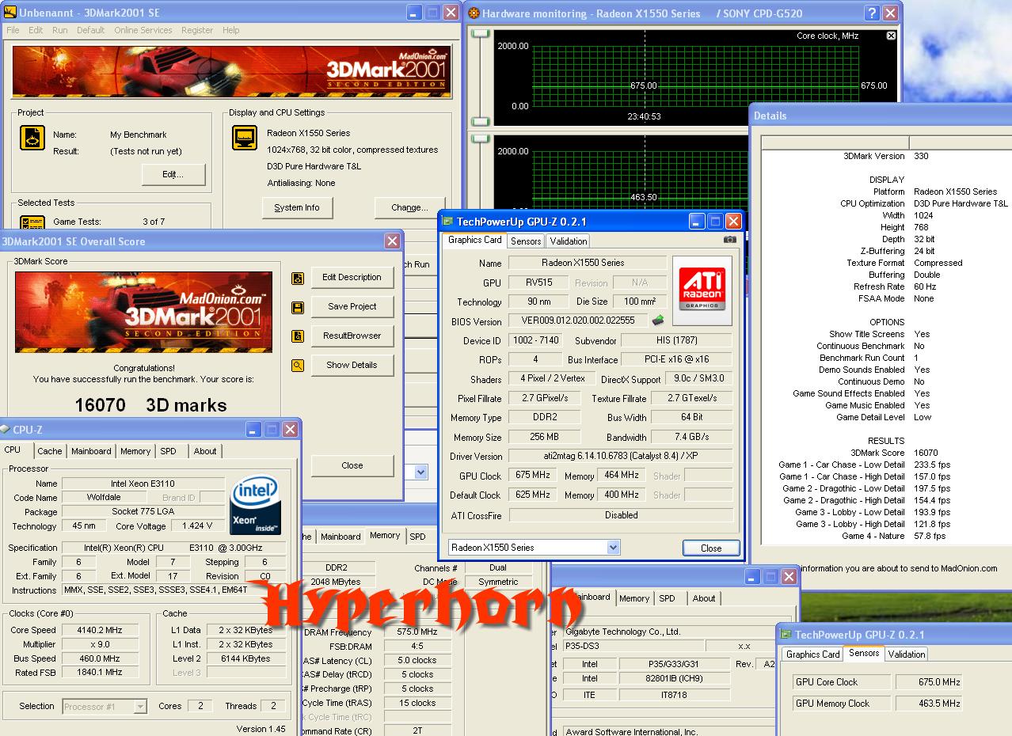Open the Mainboard tab in the front CPU-Z window

pyautogui.click(x=91, y=451)
